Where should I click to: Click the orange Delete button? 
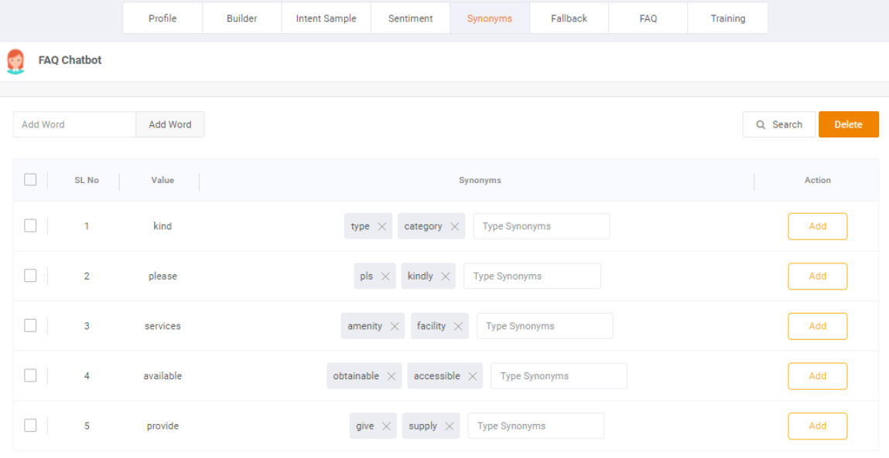pos(849,124)
